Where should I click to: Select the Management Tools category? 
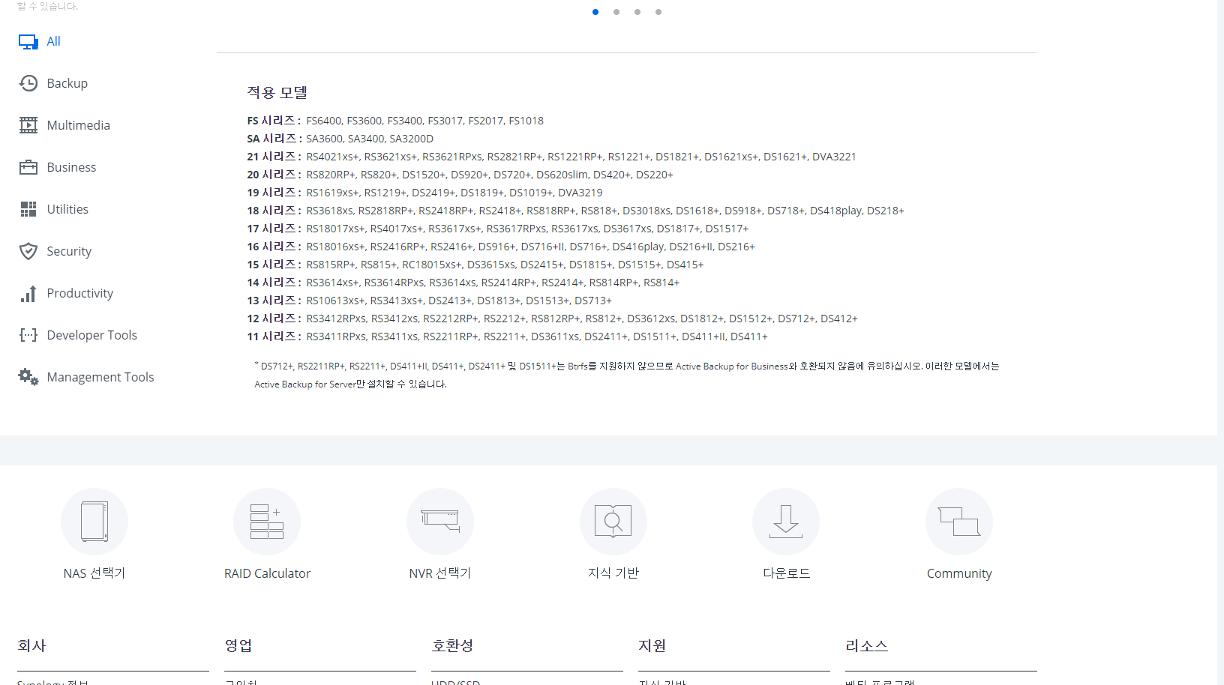(x=100, y=377)
